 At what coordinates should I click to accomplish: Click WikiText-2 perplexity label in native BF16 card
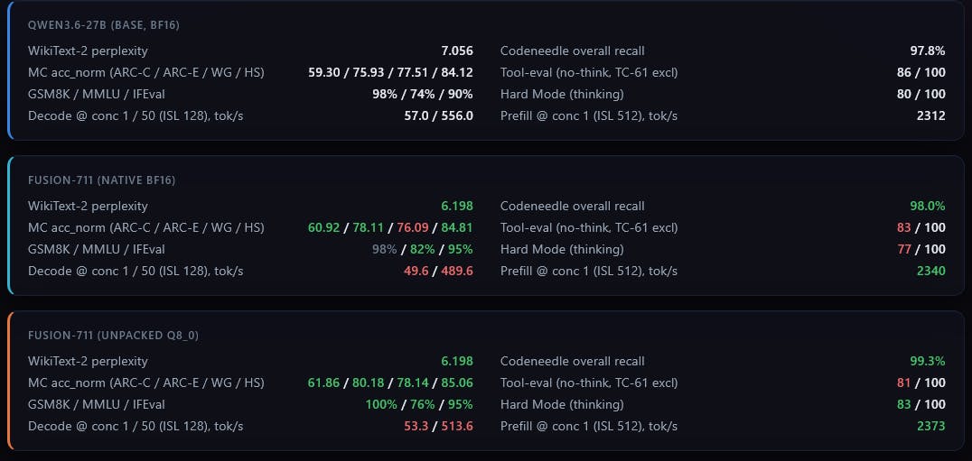coord(88,206)
